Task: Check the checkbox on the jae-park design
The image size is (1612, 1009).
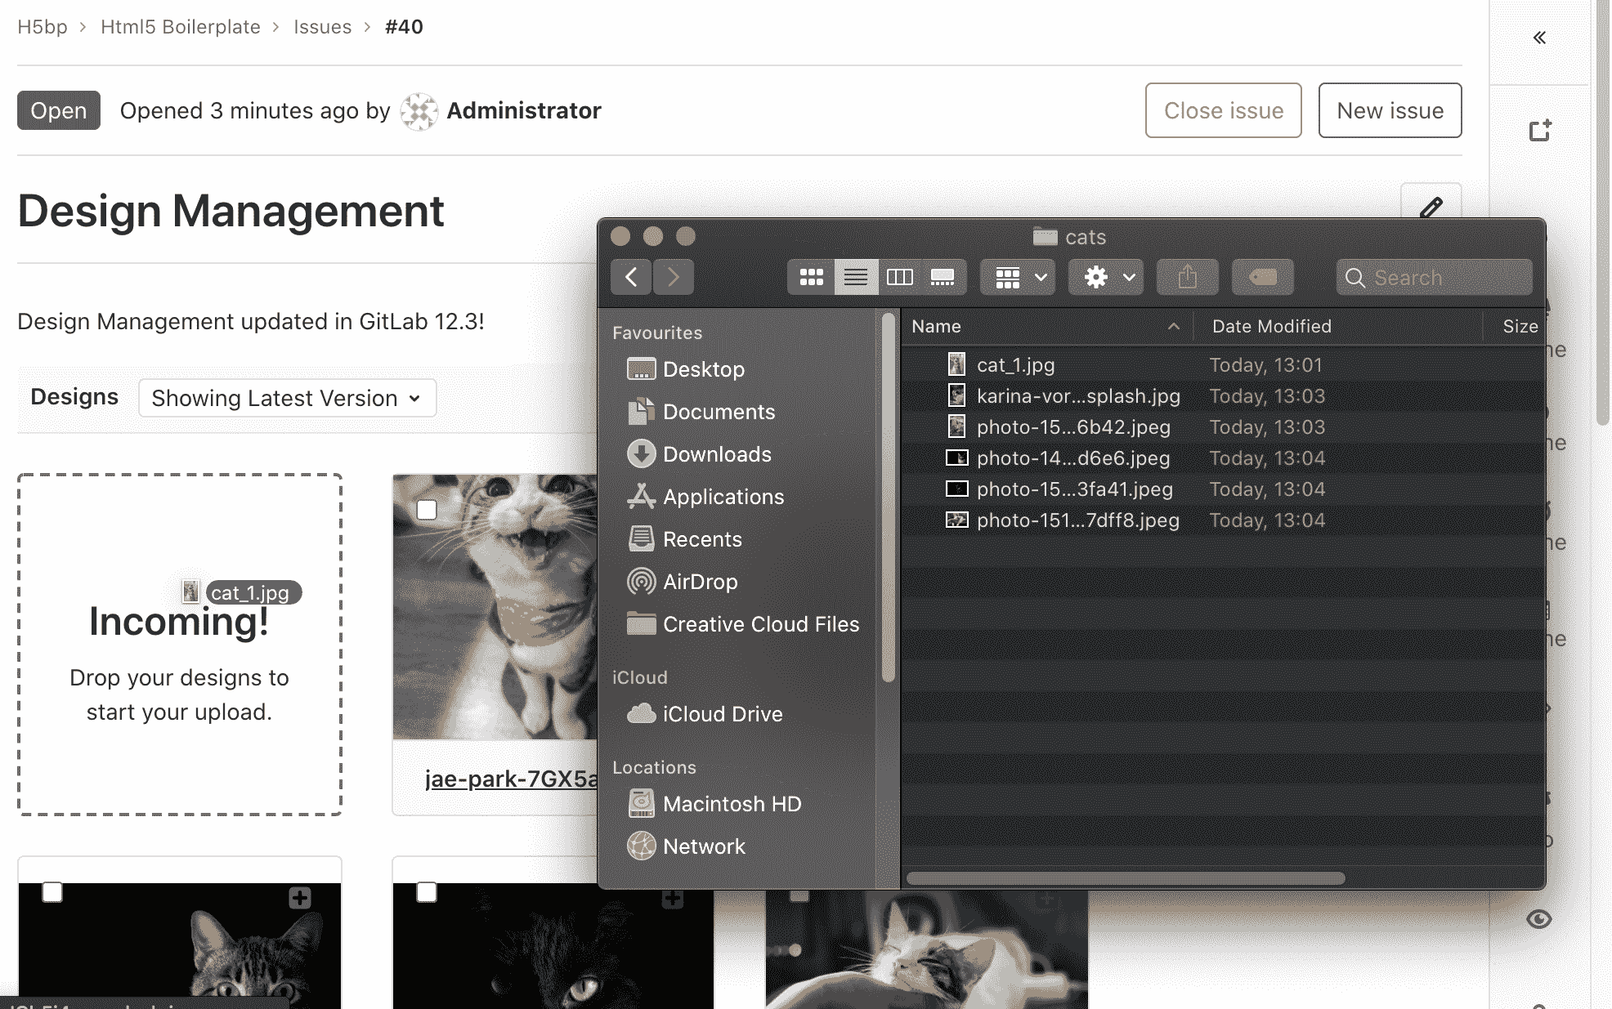Action: [x=428, y=509]
